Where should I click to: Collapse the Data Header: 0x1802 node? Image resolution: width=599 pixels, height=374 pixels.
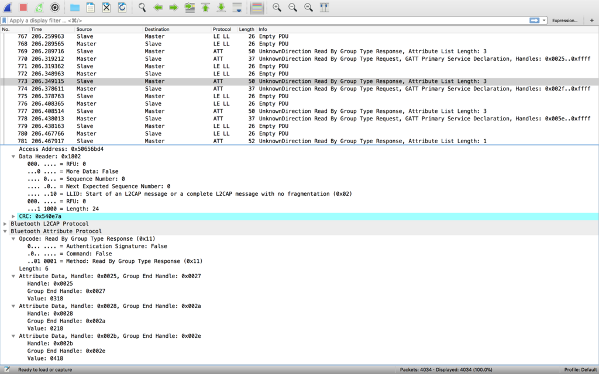(x=13, y=157)
